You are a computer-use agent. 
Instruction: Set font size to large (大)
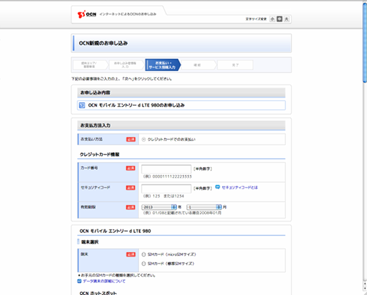pos(286,19)
